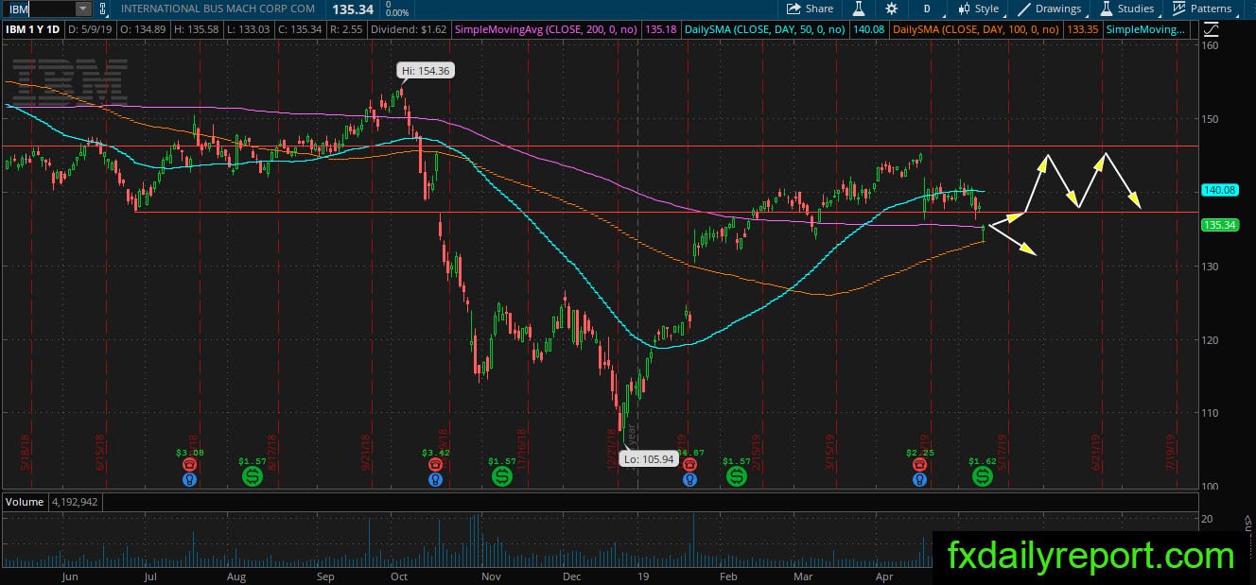
Task: Click the H: 135.58 high value
Action: 198,29
